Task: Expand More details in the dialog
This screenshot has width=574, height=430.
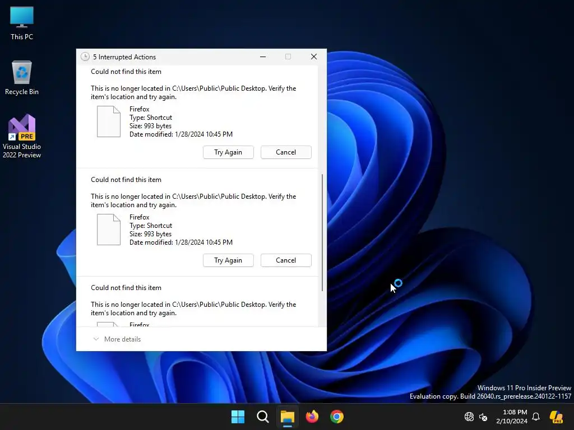Action: [117, 339]
